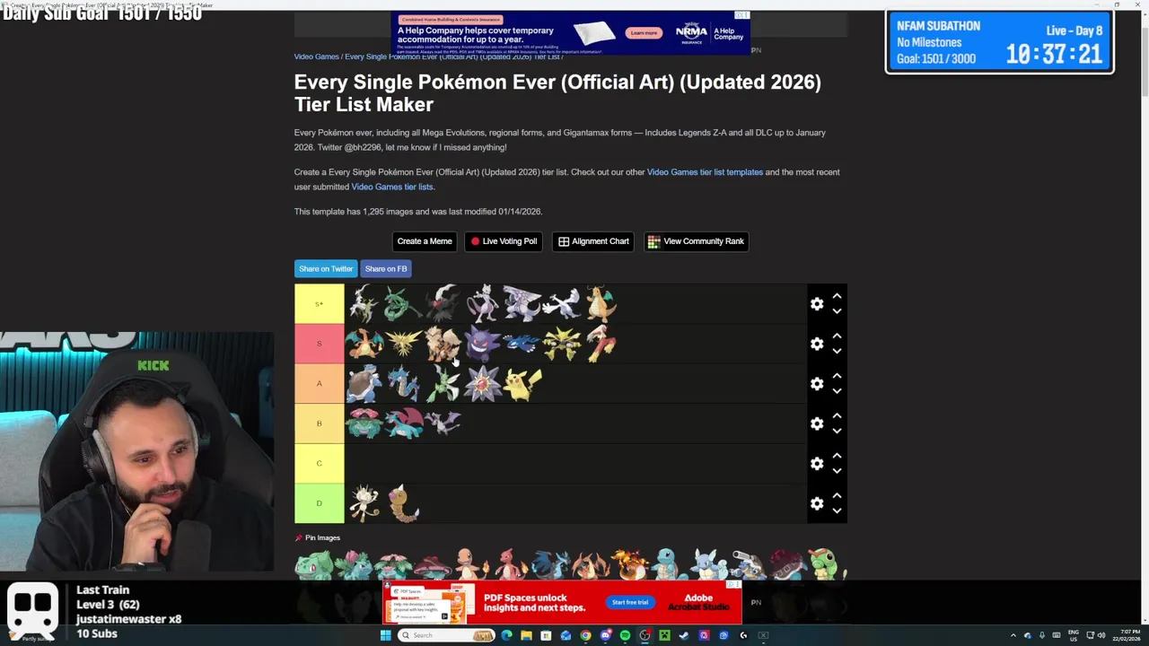Move the S tier row up
Viewport: 1149px width, 646px height.
point(837,336)
